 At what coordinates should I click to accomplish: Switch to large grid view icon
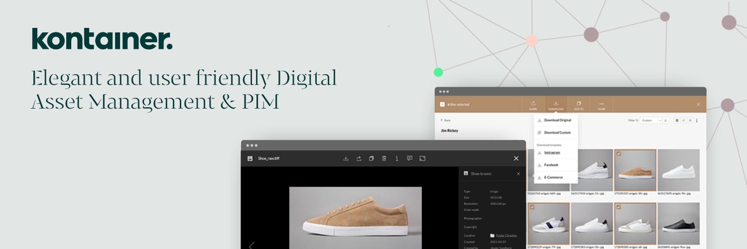coord(677,121)
